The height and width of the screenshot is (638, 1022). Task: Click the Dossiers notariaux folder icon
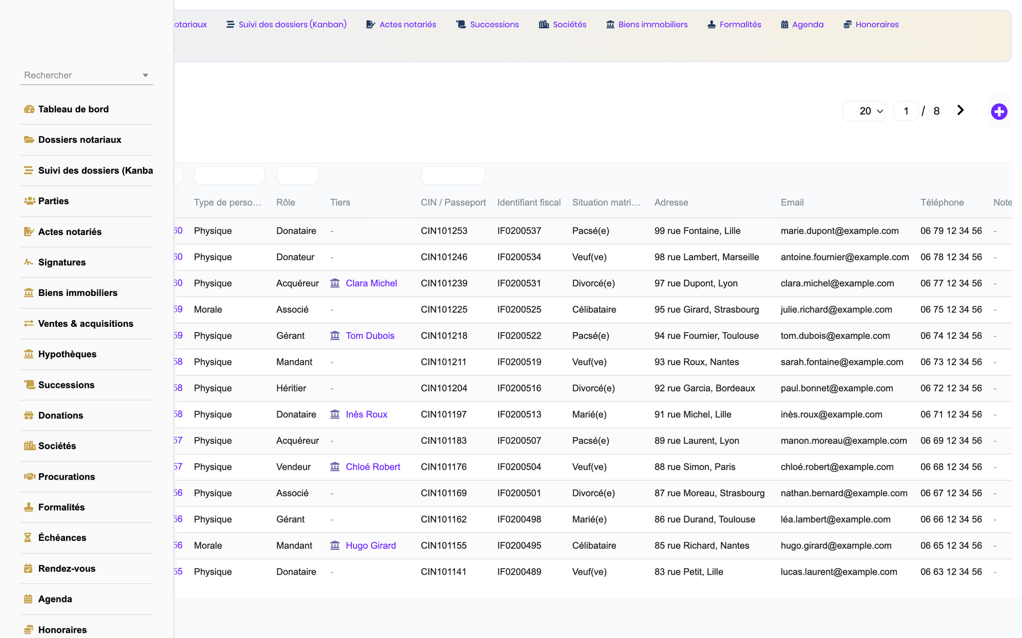coord(29,140)
